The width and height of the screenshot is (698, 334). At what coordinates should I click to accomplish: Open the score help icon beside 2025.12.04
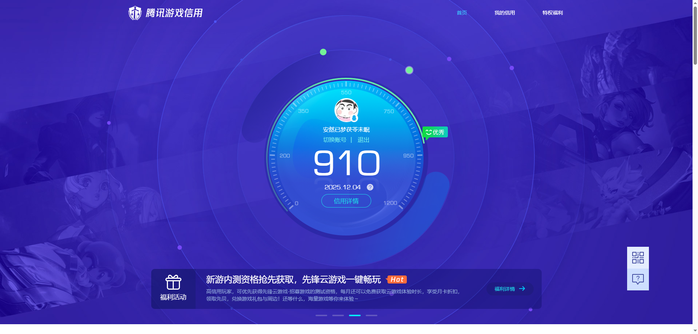pos(370,187)
